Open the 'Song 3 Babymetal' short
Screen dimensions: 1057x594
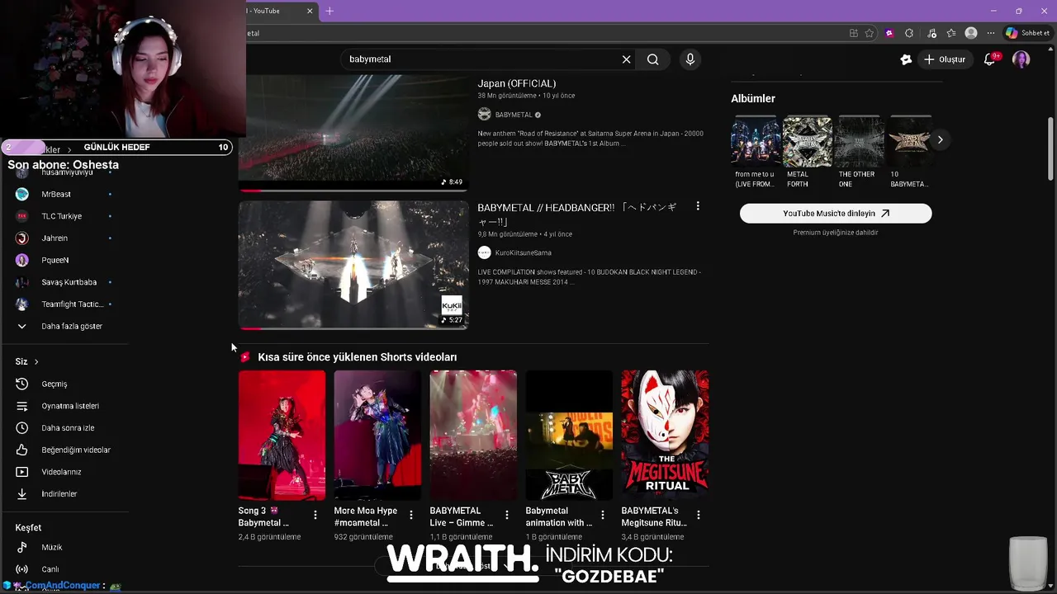[282, 436]
